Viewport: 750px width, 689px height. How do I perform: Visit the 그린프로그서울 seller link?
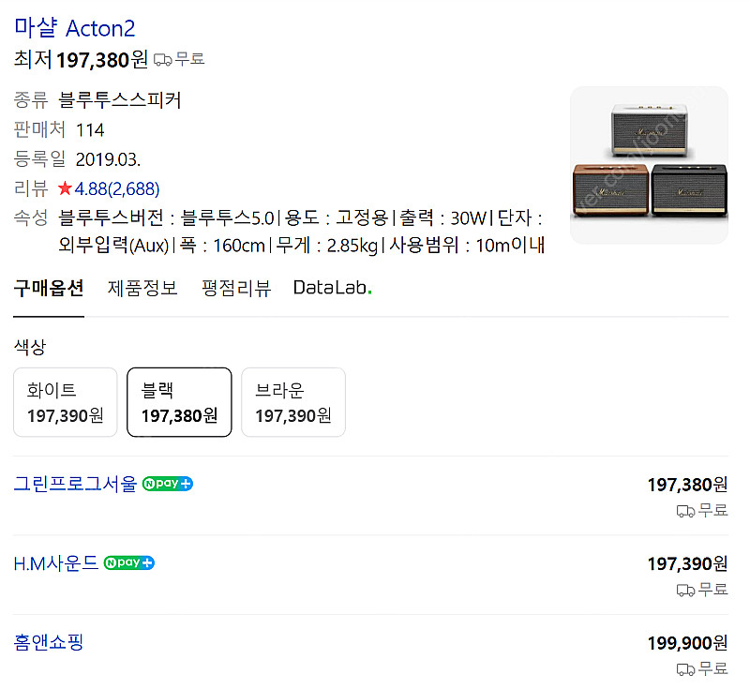pyautogui.click(x=75, y=485)
